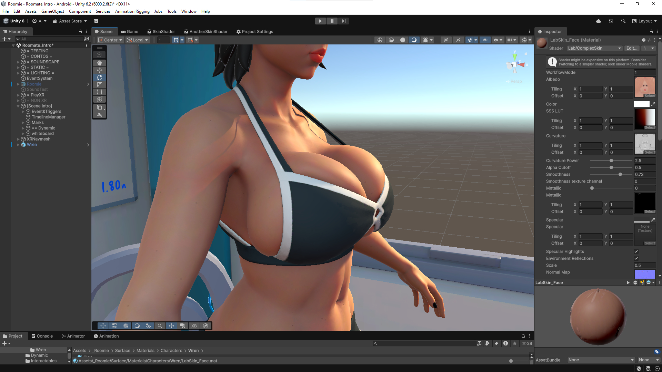Click Select under the Albedo texture
Image resolution: width=662 pixels, height=372 pixels.
click(x=650, y=96)
